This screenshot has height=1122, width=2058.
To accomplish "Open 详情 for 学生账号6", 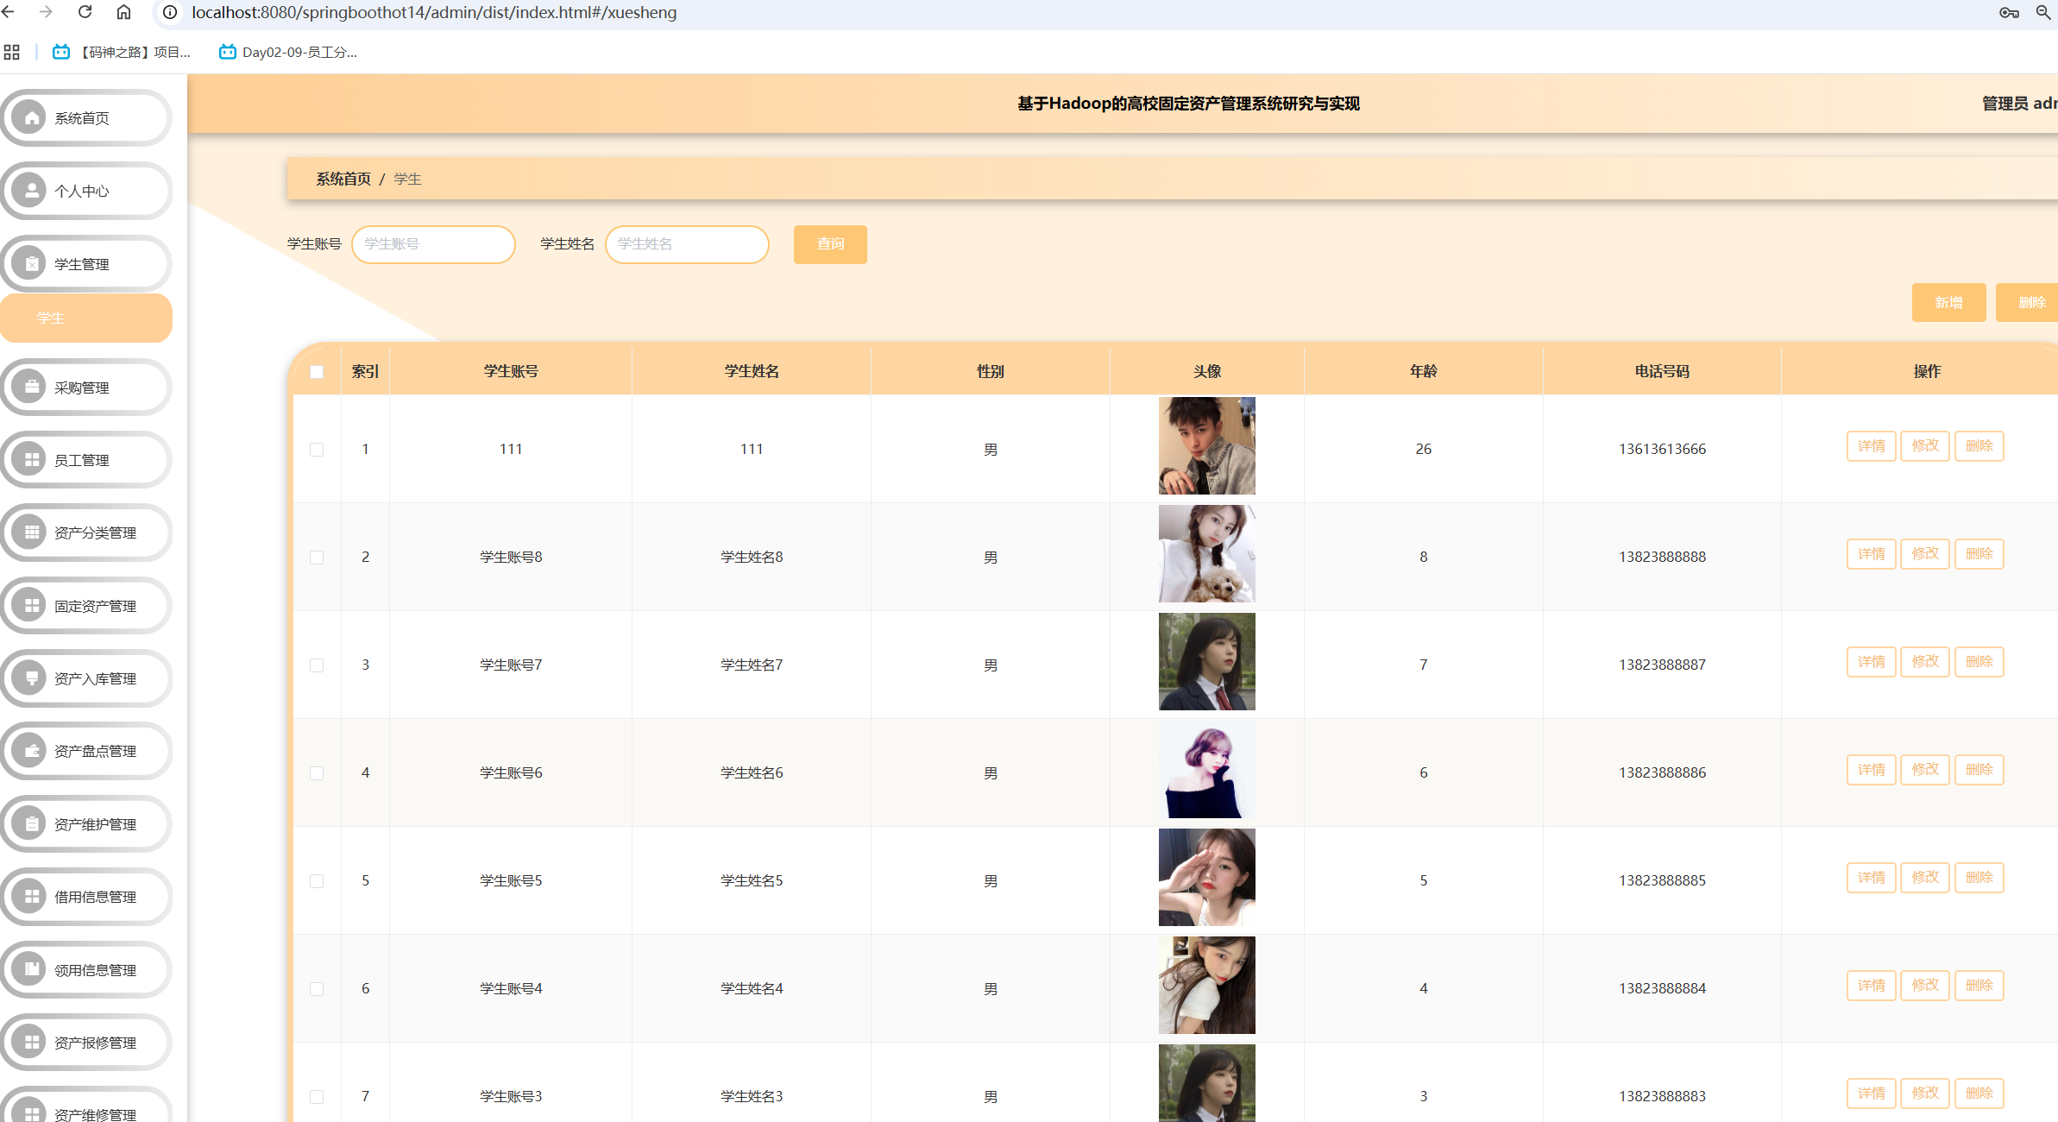I will coord(1871,770).
